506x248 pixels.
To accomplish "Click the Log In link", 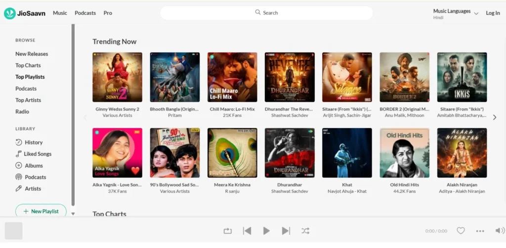I will pyautogui.click(x=493, y=13).
